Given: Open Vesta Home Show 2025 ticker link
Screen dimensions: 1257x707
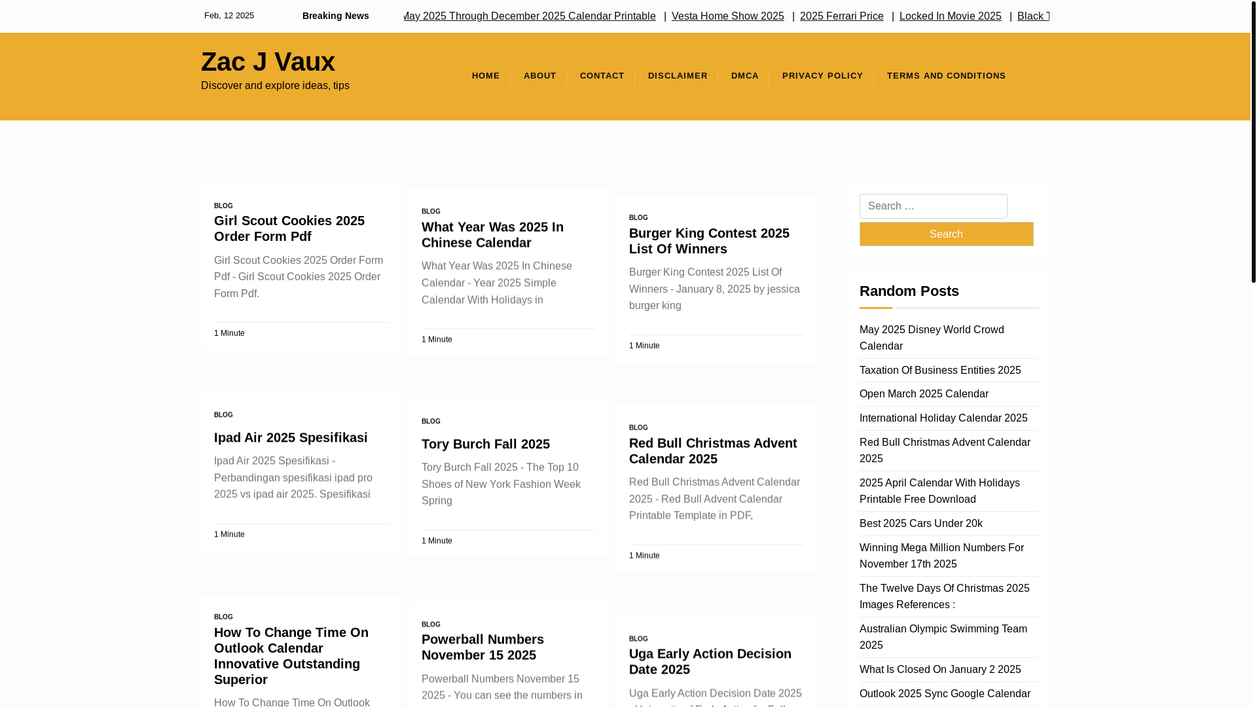Looking at the screenshot, I should (727, 16).
